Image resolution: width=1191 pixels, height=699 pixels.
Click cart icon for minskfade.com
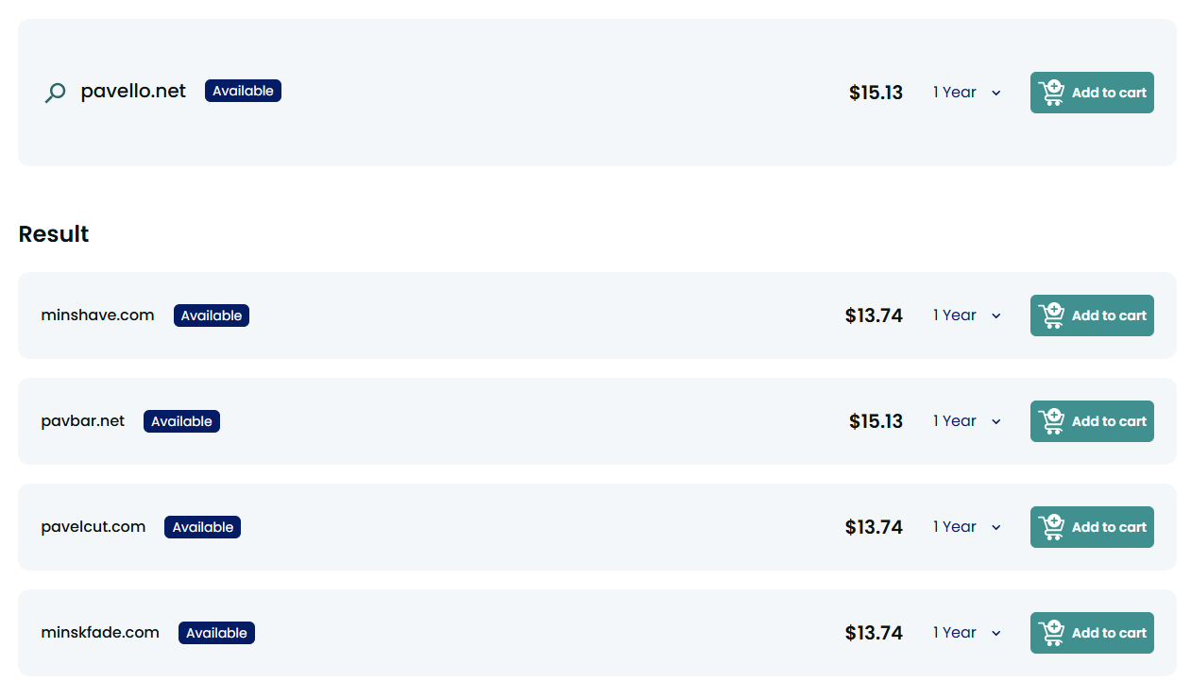[x=1051, y=633]
